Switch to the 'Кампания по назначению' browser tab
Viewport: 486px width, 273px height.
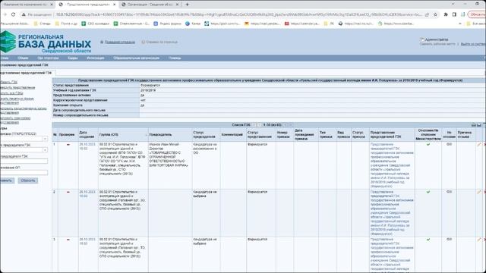pyautogui.click(x=27, y=5)
